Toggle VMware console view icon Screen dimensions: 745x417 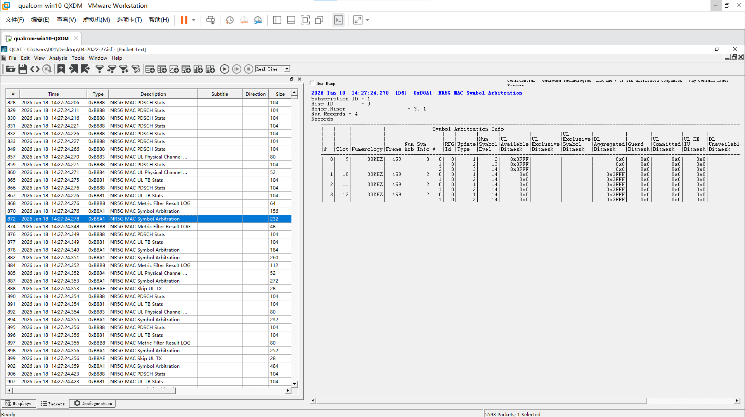pyautogui.click(x=339, y=20)
